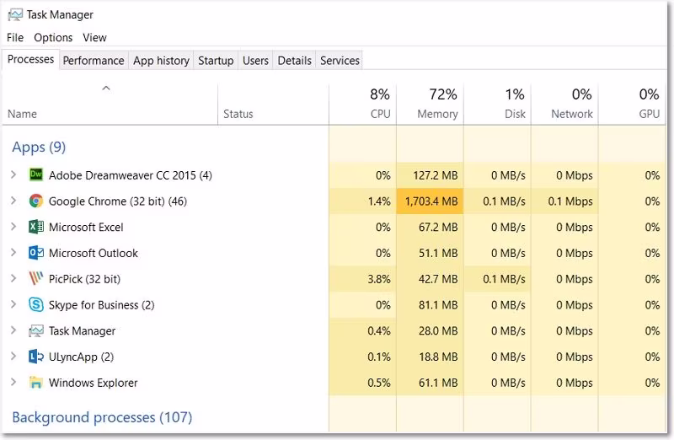Click the Windows Explorer folder icon

(x=35, y=383)
